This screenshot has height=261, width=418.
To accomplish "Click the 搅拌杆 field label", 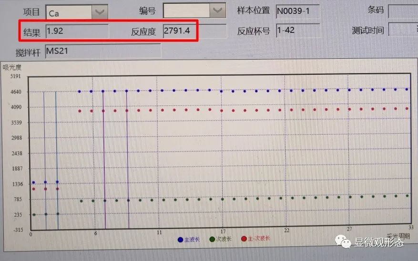I will click(x=28, y=52).
